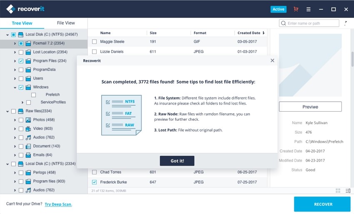The image size is (354, 214).
Task: Open the shopping cart icon
Action: point(296,9)
